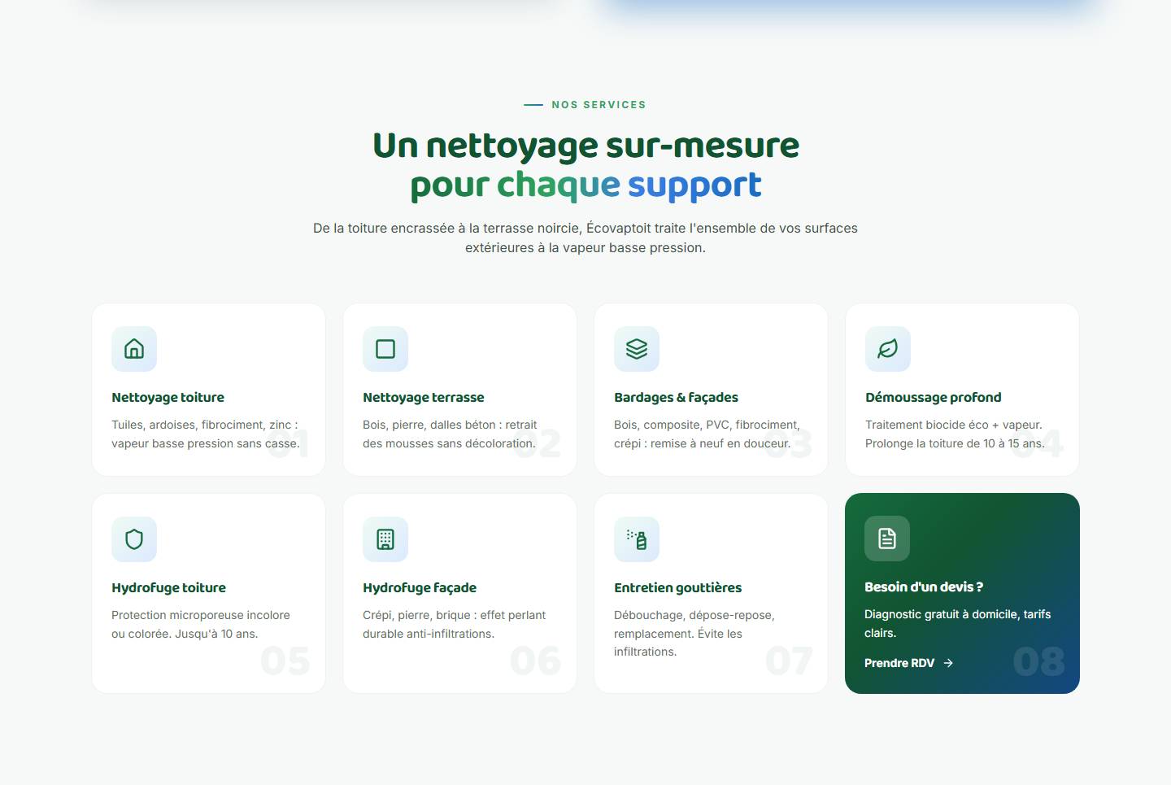The height and width of the screenshot is (785, 1171).
Task: Click the Diagnostic gratuit à domicile text
Action: coord(957,623)
